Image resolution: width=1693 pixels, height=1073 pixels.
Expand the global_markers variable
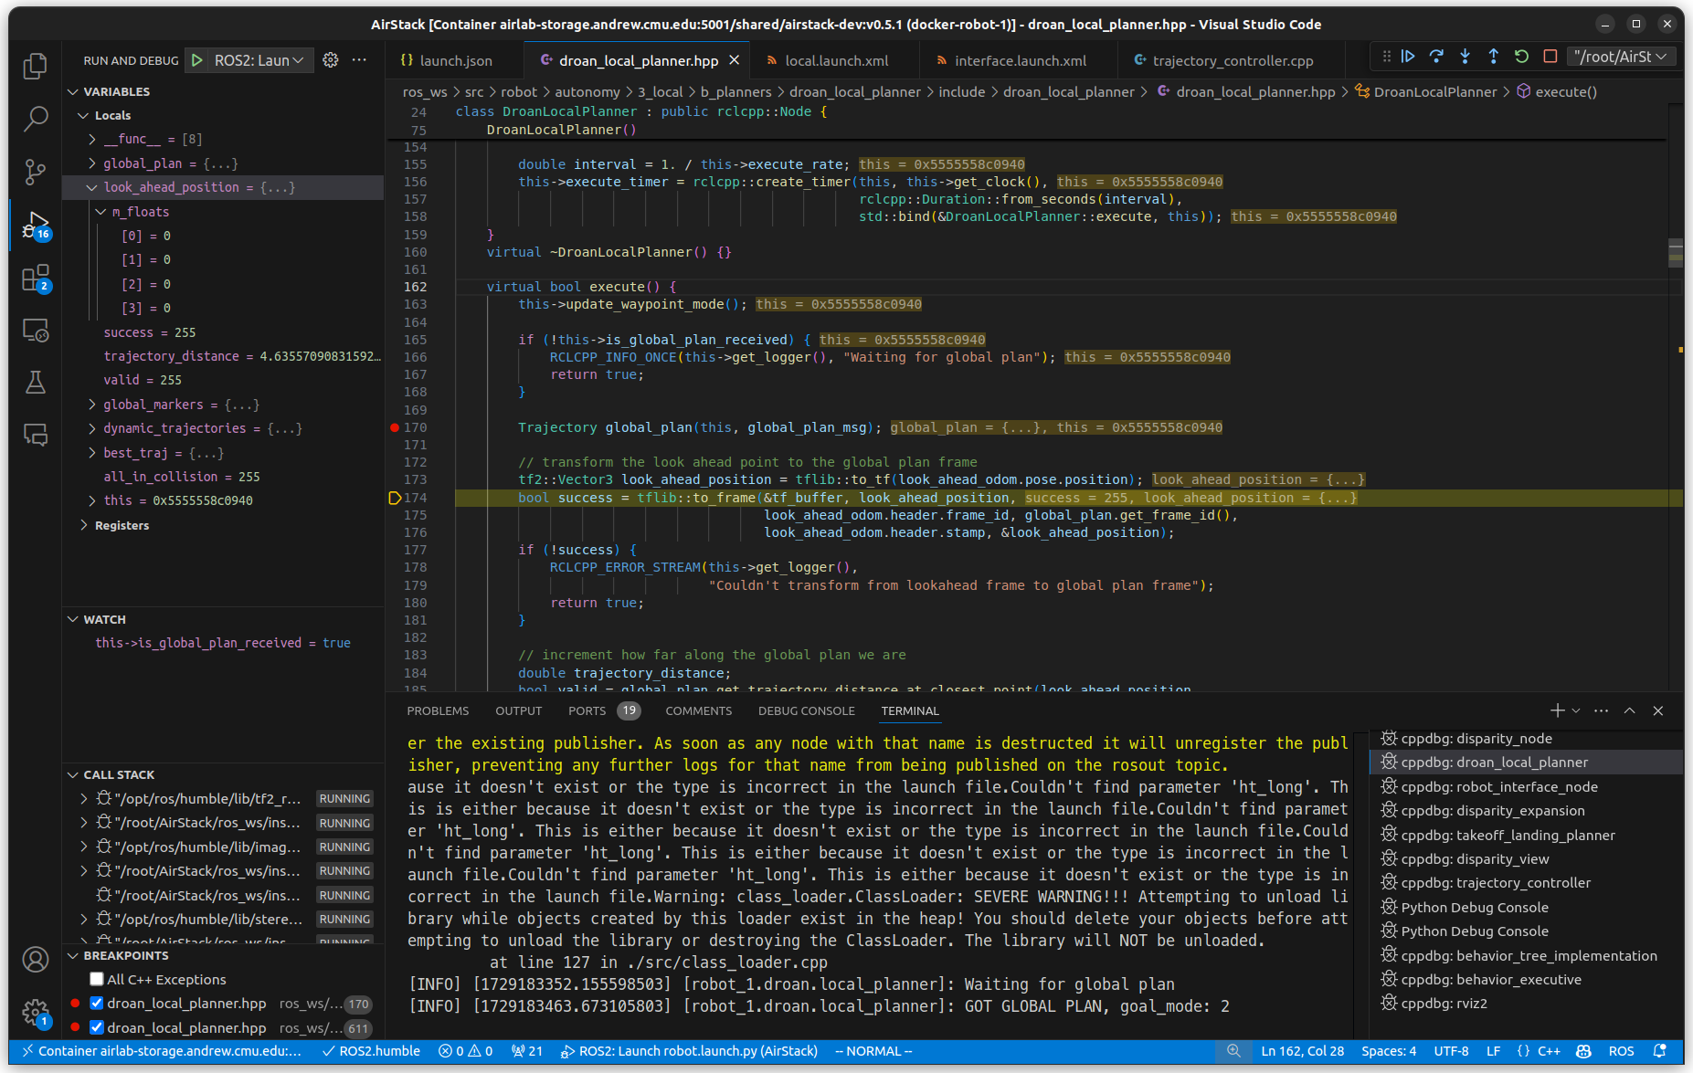point(91,404)
